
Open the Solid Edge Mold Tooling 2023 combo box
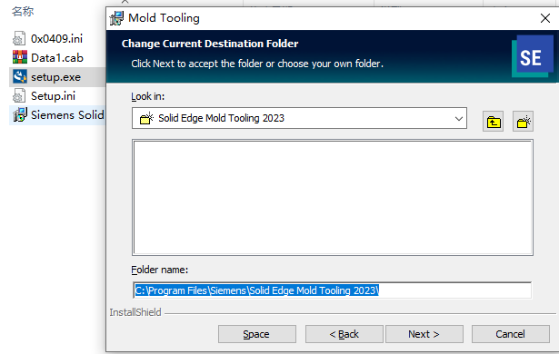point(299,118)
